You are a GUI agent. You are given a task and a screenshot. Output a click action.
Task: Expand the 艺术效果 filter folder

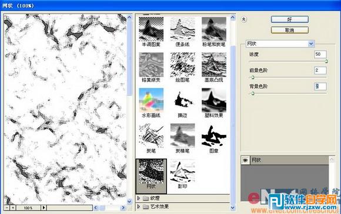tap(139, 206)
